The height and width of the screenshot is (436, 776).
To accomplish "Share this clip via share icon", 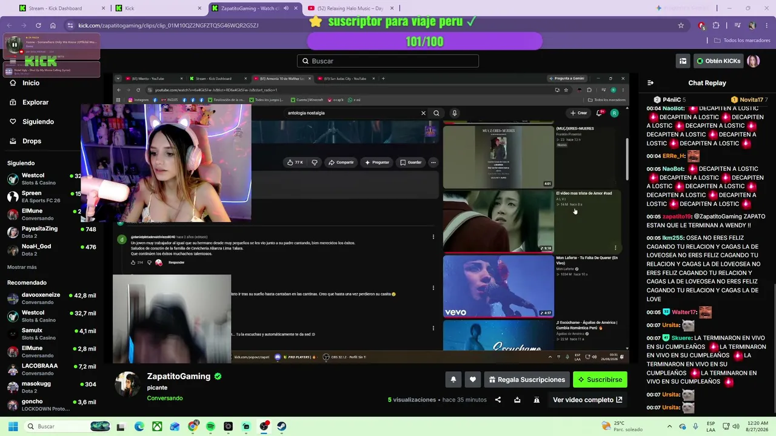I will pyautogui.click(x=498, y=400).
